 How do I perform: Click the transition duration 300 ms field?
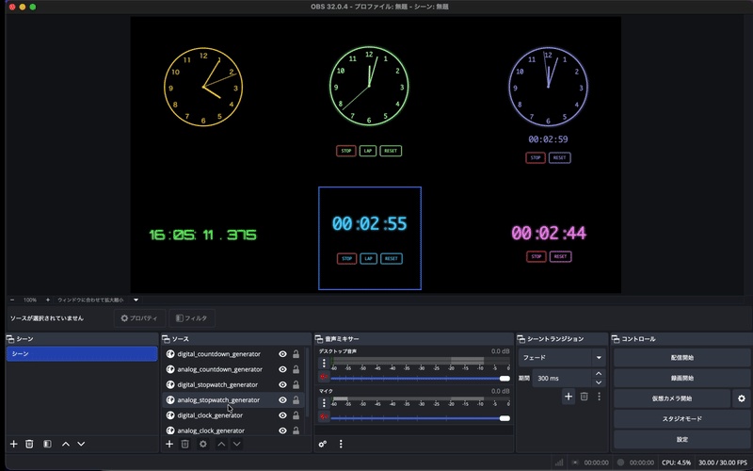562,379
